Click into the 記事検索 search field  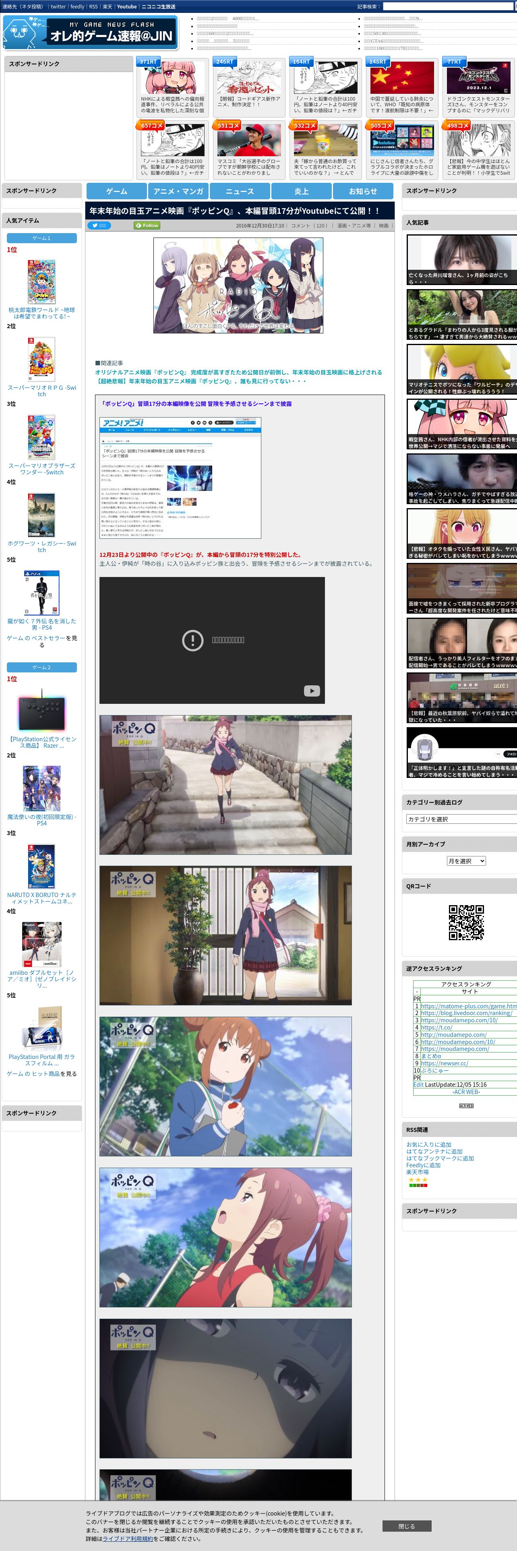[x=449, y=6]
